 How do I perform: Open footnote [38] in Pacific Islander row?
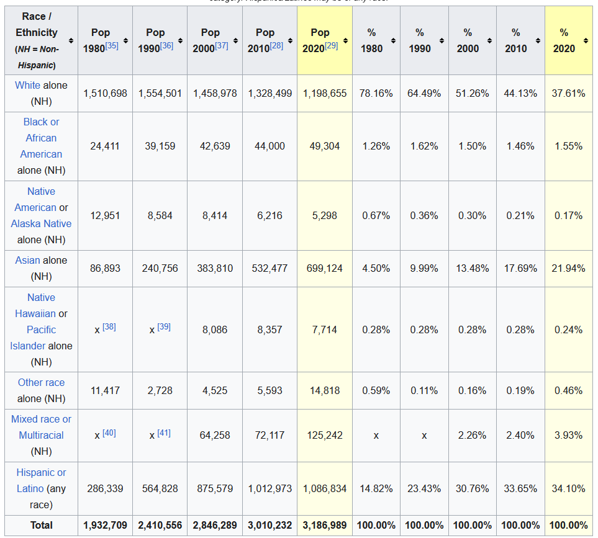pyautogui.click(x=109, y=327)
